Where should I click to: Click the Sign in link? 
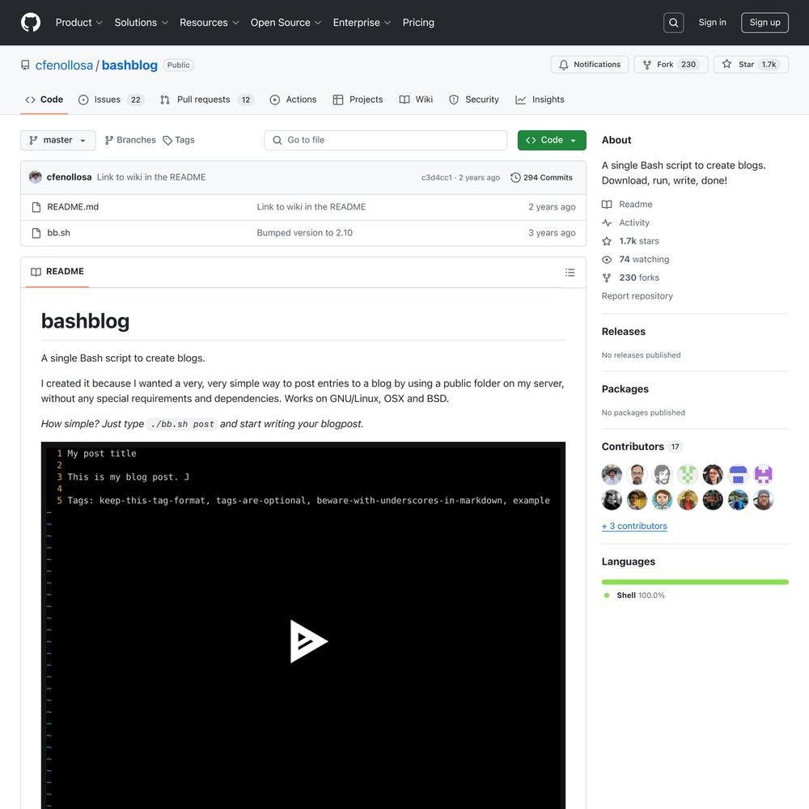pyautogui.click(x=712, y=23)
